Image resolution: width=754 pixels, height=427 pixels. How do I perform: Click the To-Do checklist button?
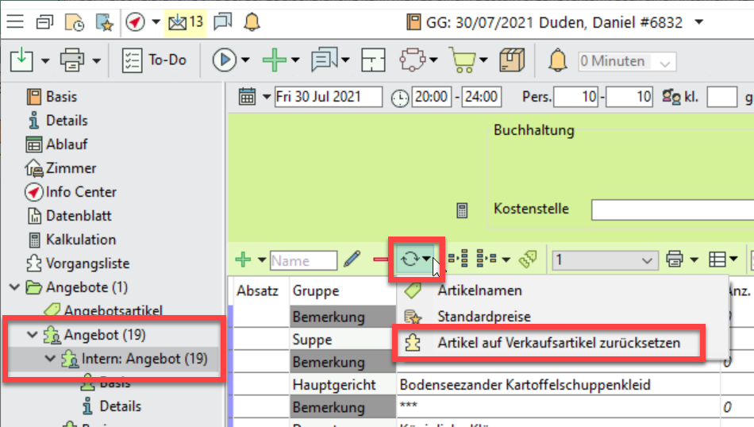pos(154,60)
